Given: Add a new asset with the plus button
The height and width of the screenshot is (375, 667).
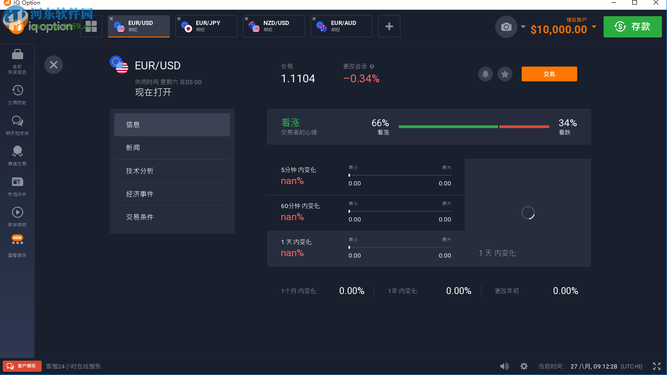Looking at the screenshot, I should pos(389,26).
